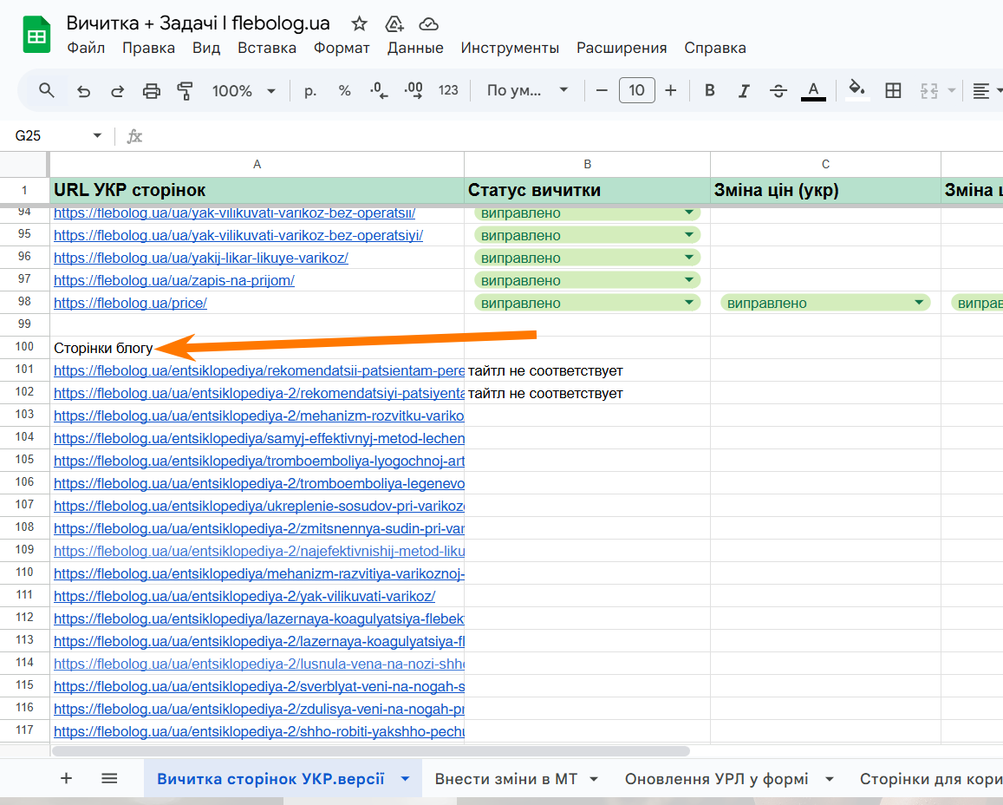Image resolution: width=1003 pixels, height=805 pixels.
Task: Click the redo arrow icon
Action: [x=117, y=91]
